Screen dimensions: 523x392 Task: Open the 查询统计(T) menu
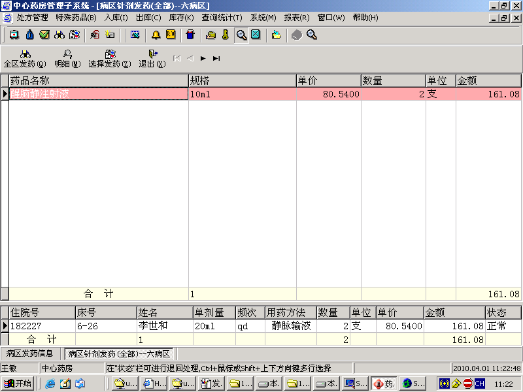click(222, 18)
